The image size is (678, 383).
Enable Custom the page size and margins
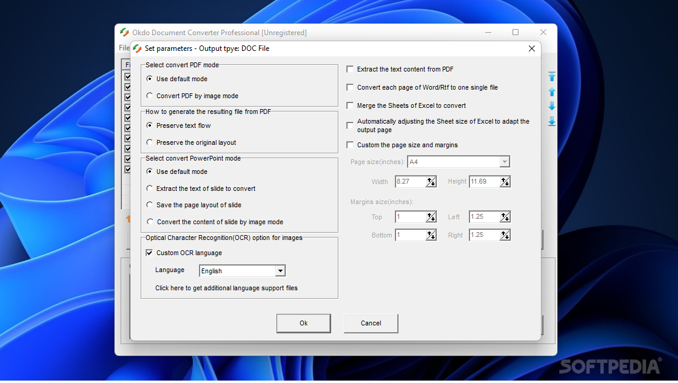point(351,145)
